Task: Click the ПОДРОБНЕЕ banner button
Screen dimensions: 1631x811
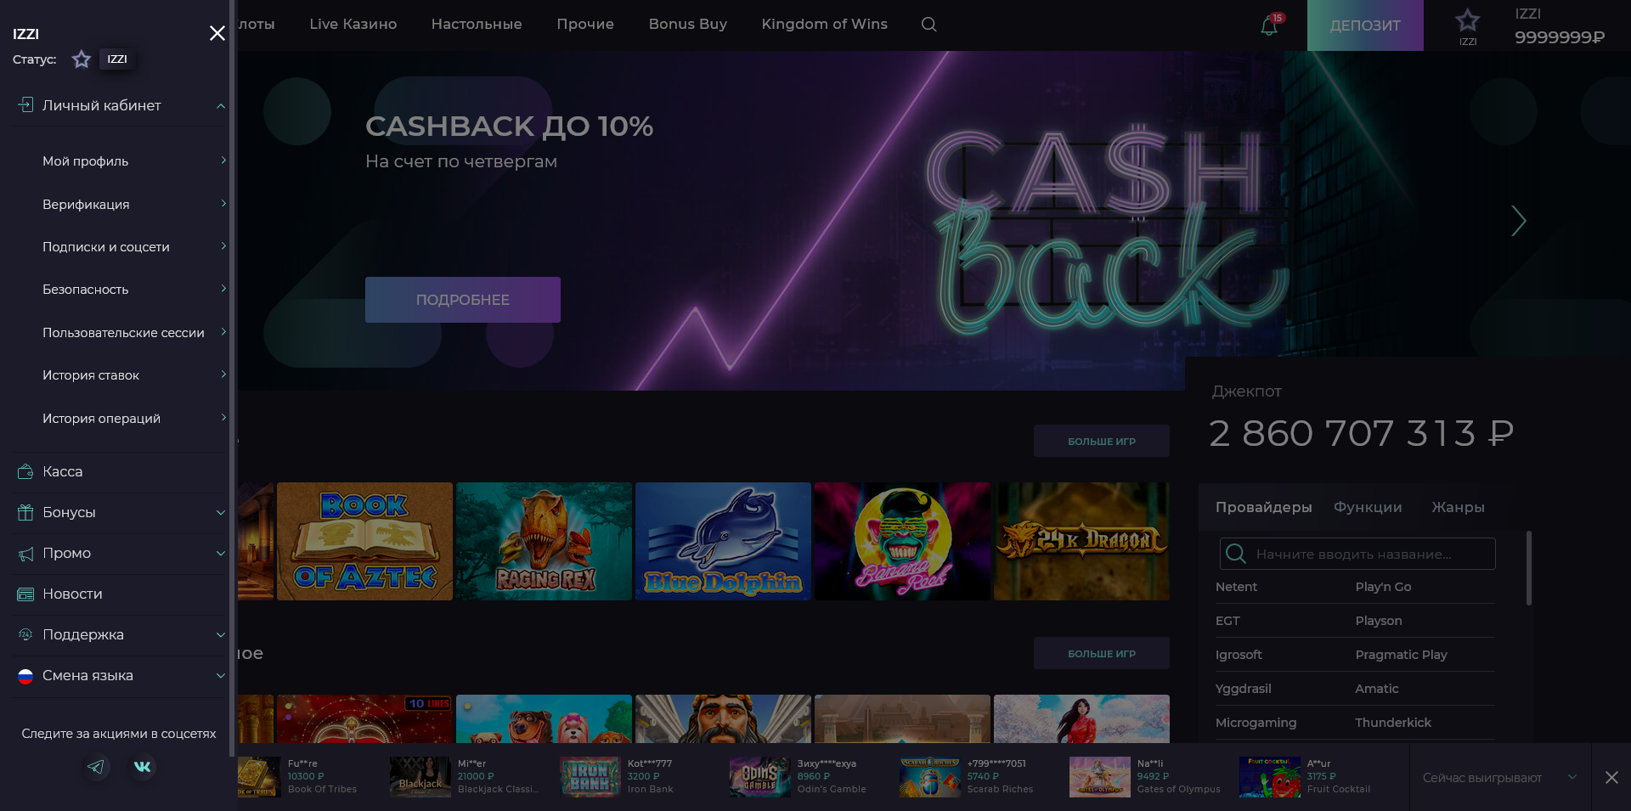Action: click(x=463, y=300)
